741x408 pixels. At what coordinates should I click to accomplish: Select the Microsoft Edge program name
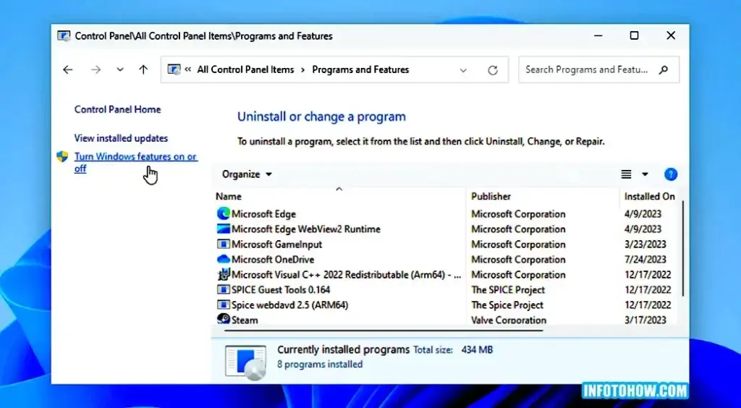(x=263, y=214)
